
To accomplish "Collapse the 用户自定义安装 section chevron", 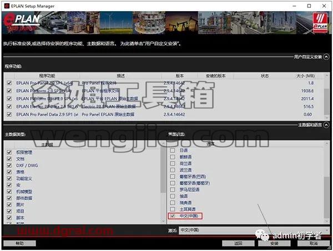I will pyautogui.click(x=326, y=57).
